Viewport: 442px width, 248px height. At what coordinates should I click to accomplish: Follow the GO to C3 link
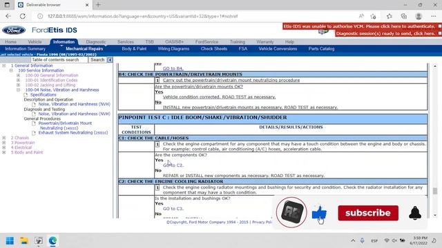[x=173, y=209]
